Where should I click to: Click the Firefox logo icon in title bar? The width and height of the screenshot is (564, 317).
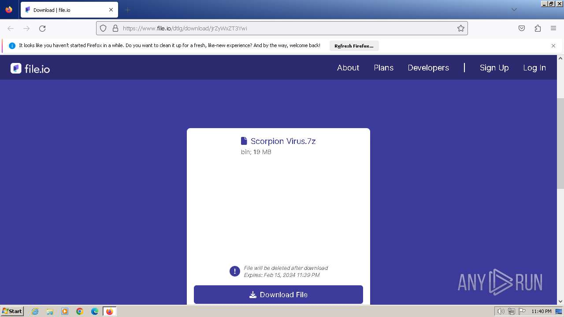point(9,10)
